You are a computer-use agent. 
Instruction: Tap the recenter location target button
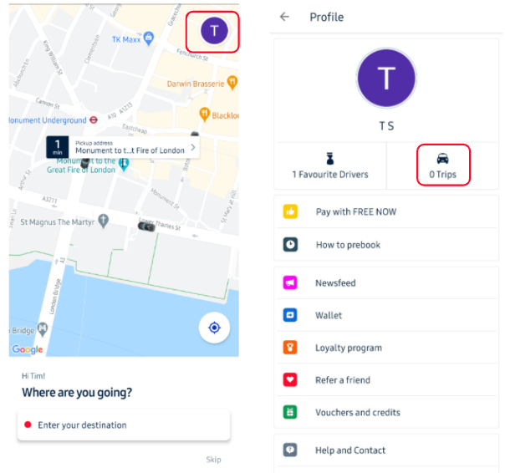pyautogui.click(x=214, y=328)
